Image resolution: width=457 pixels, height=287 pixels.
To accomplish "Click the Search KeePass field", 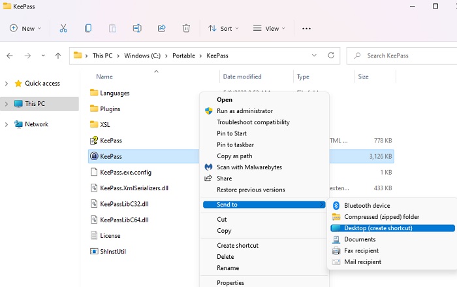I will [402, 56].
